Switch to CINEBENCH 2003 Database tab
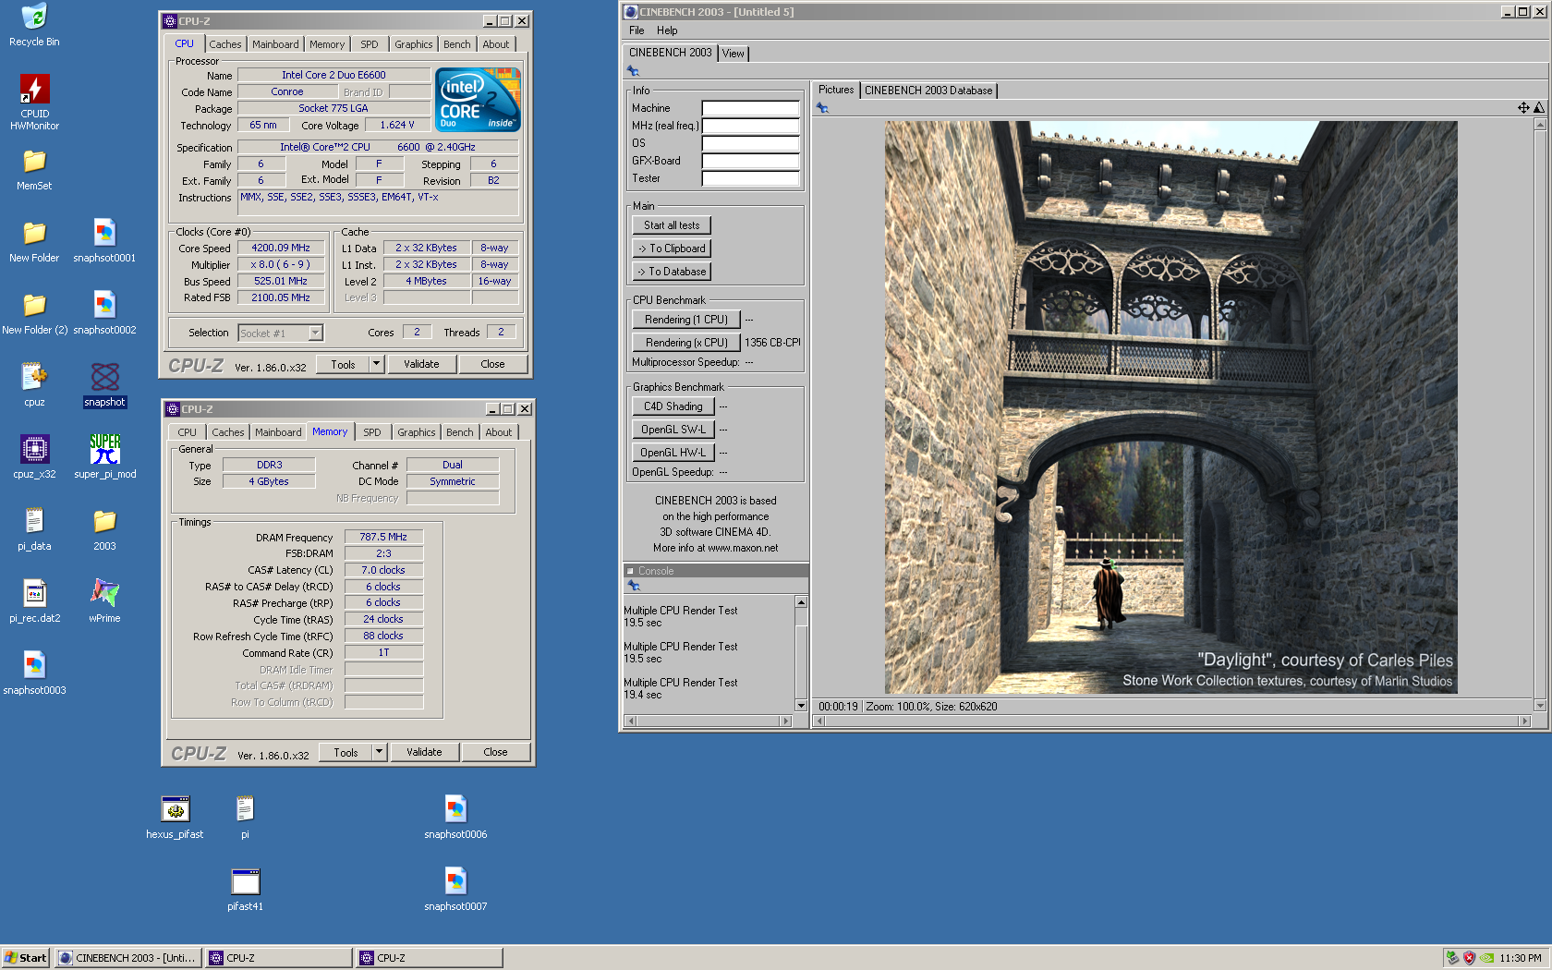 [928, 91]
